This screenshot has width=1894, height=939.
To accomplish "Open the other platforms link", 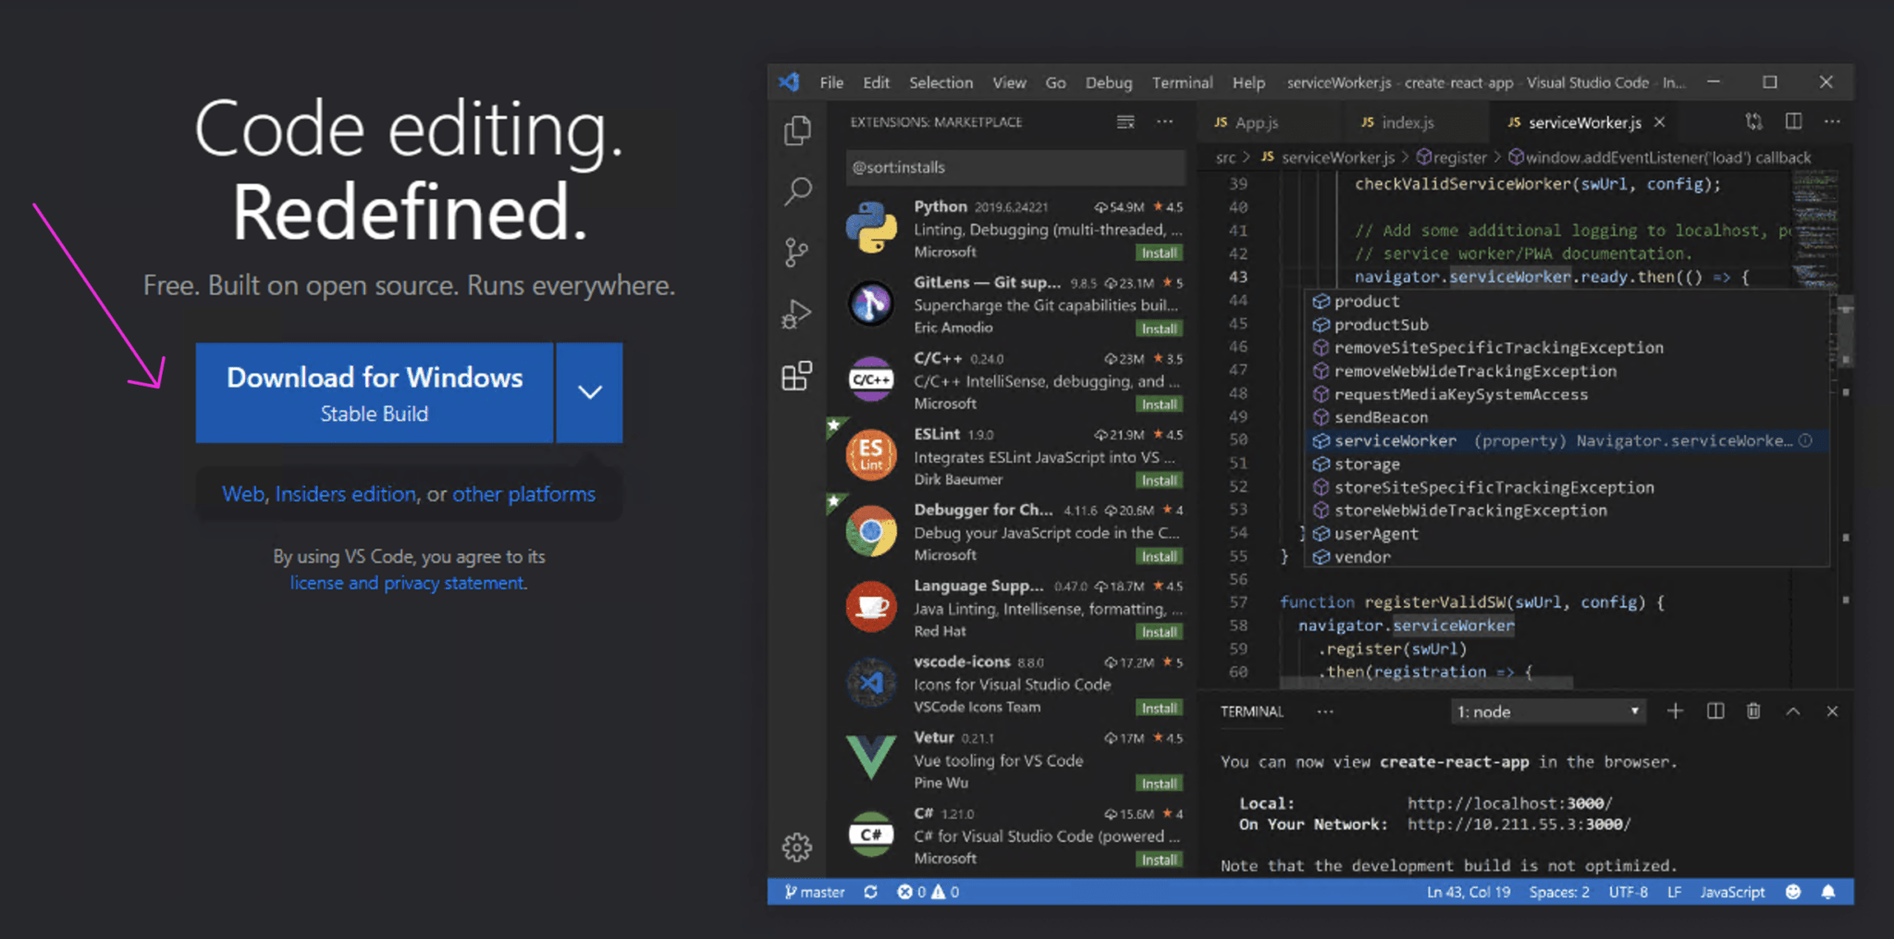I will point(523,494).
